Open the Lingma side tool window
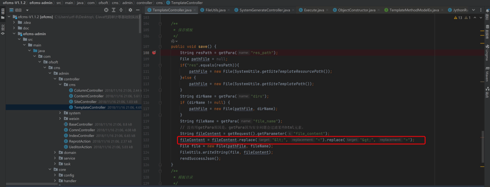Viewport: 490px width, 187px height. (487, 52)
